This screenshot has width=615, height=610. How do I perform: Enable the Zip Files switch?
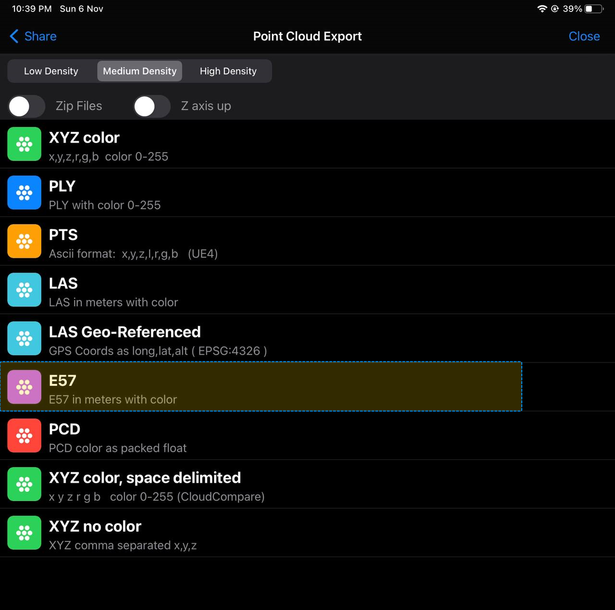(26, 106)
